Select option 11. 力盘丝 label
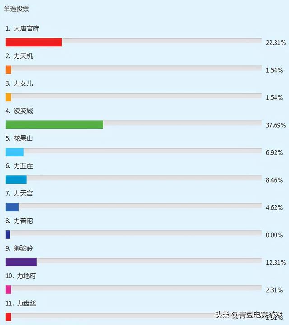This screenshot has height=325, width=289. (x=21, y=303)
